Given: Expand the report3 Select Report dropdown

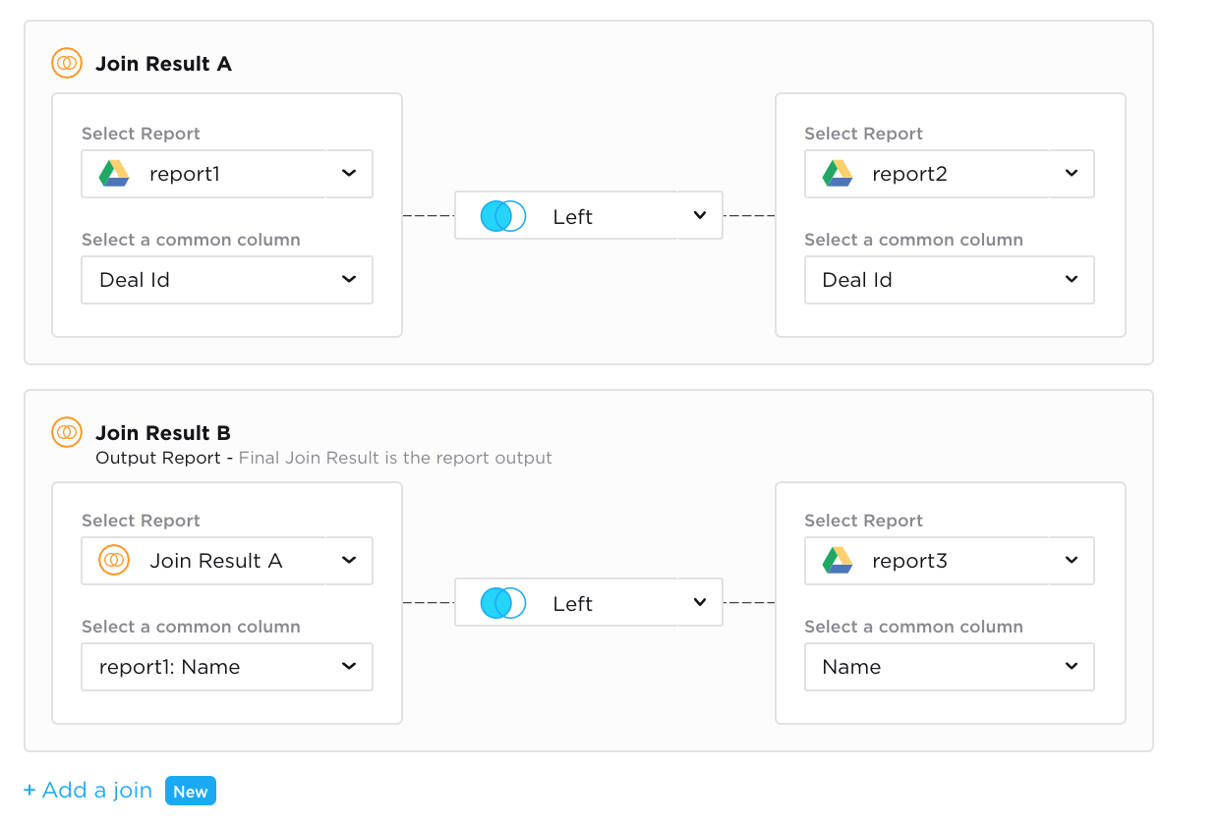Looking at the screenshot, I should [1071, 561].
